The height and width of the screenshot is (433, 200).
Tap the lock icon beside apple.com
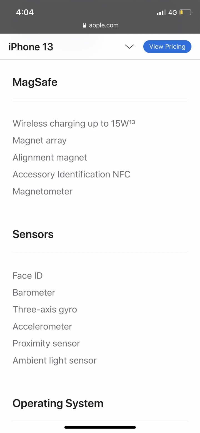coord(85,25)
